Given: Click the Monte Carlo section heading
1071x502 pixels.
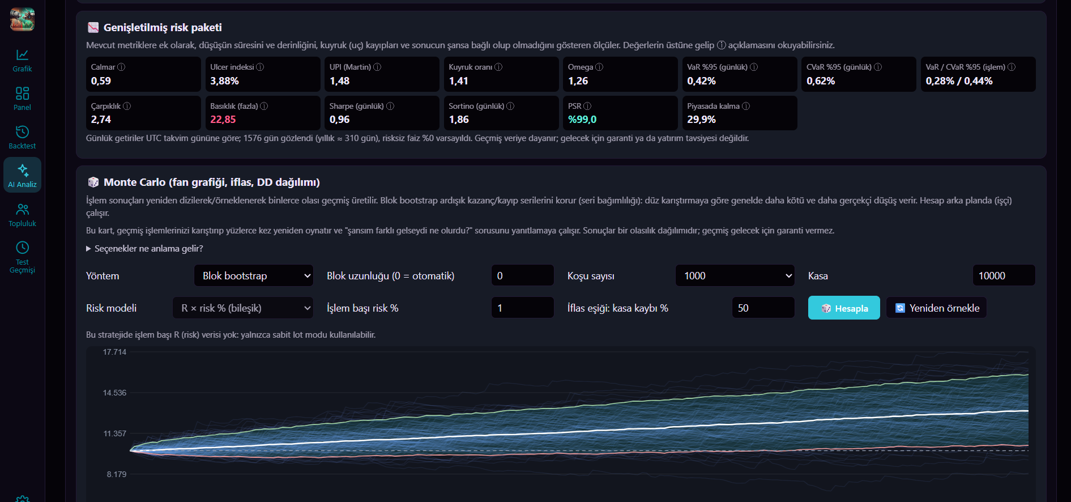Looking at the screenshot, I should 212,182.
